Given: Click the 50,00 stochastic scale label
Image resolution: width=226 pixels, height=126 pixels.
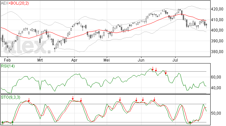Looking at the screenshot, I should click(x=216, y=113).
